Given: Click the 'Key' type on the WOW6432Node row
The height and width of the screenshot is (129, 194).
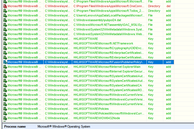Looking at the screenshot, I should (151, 118).
